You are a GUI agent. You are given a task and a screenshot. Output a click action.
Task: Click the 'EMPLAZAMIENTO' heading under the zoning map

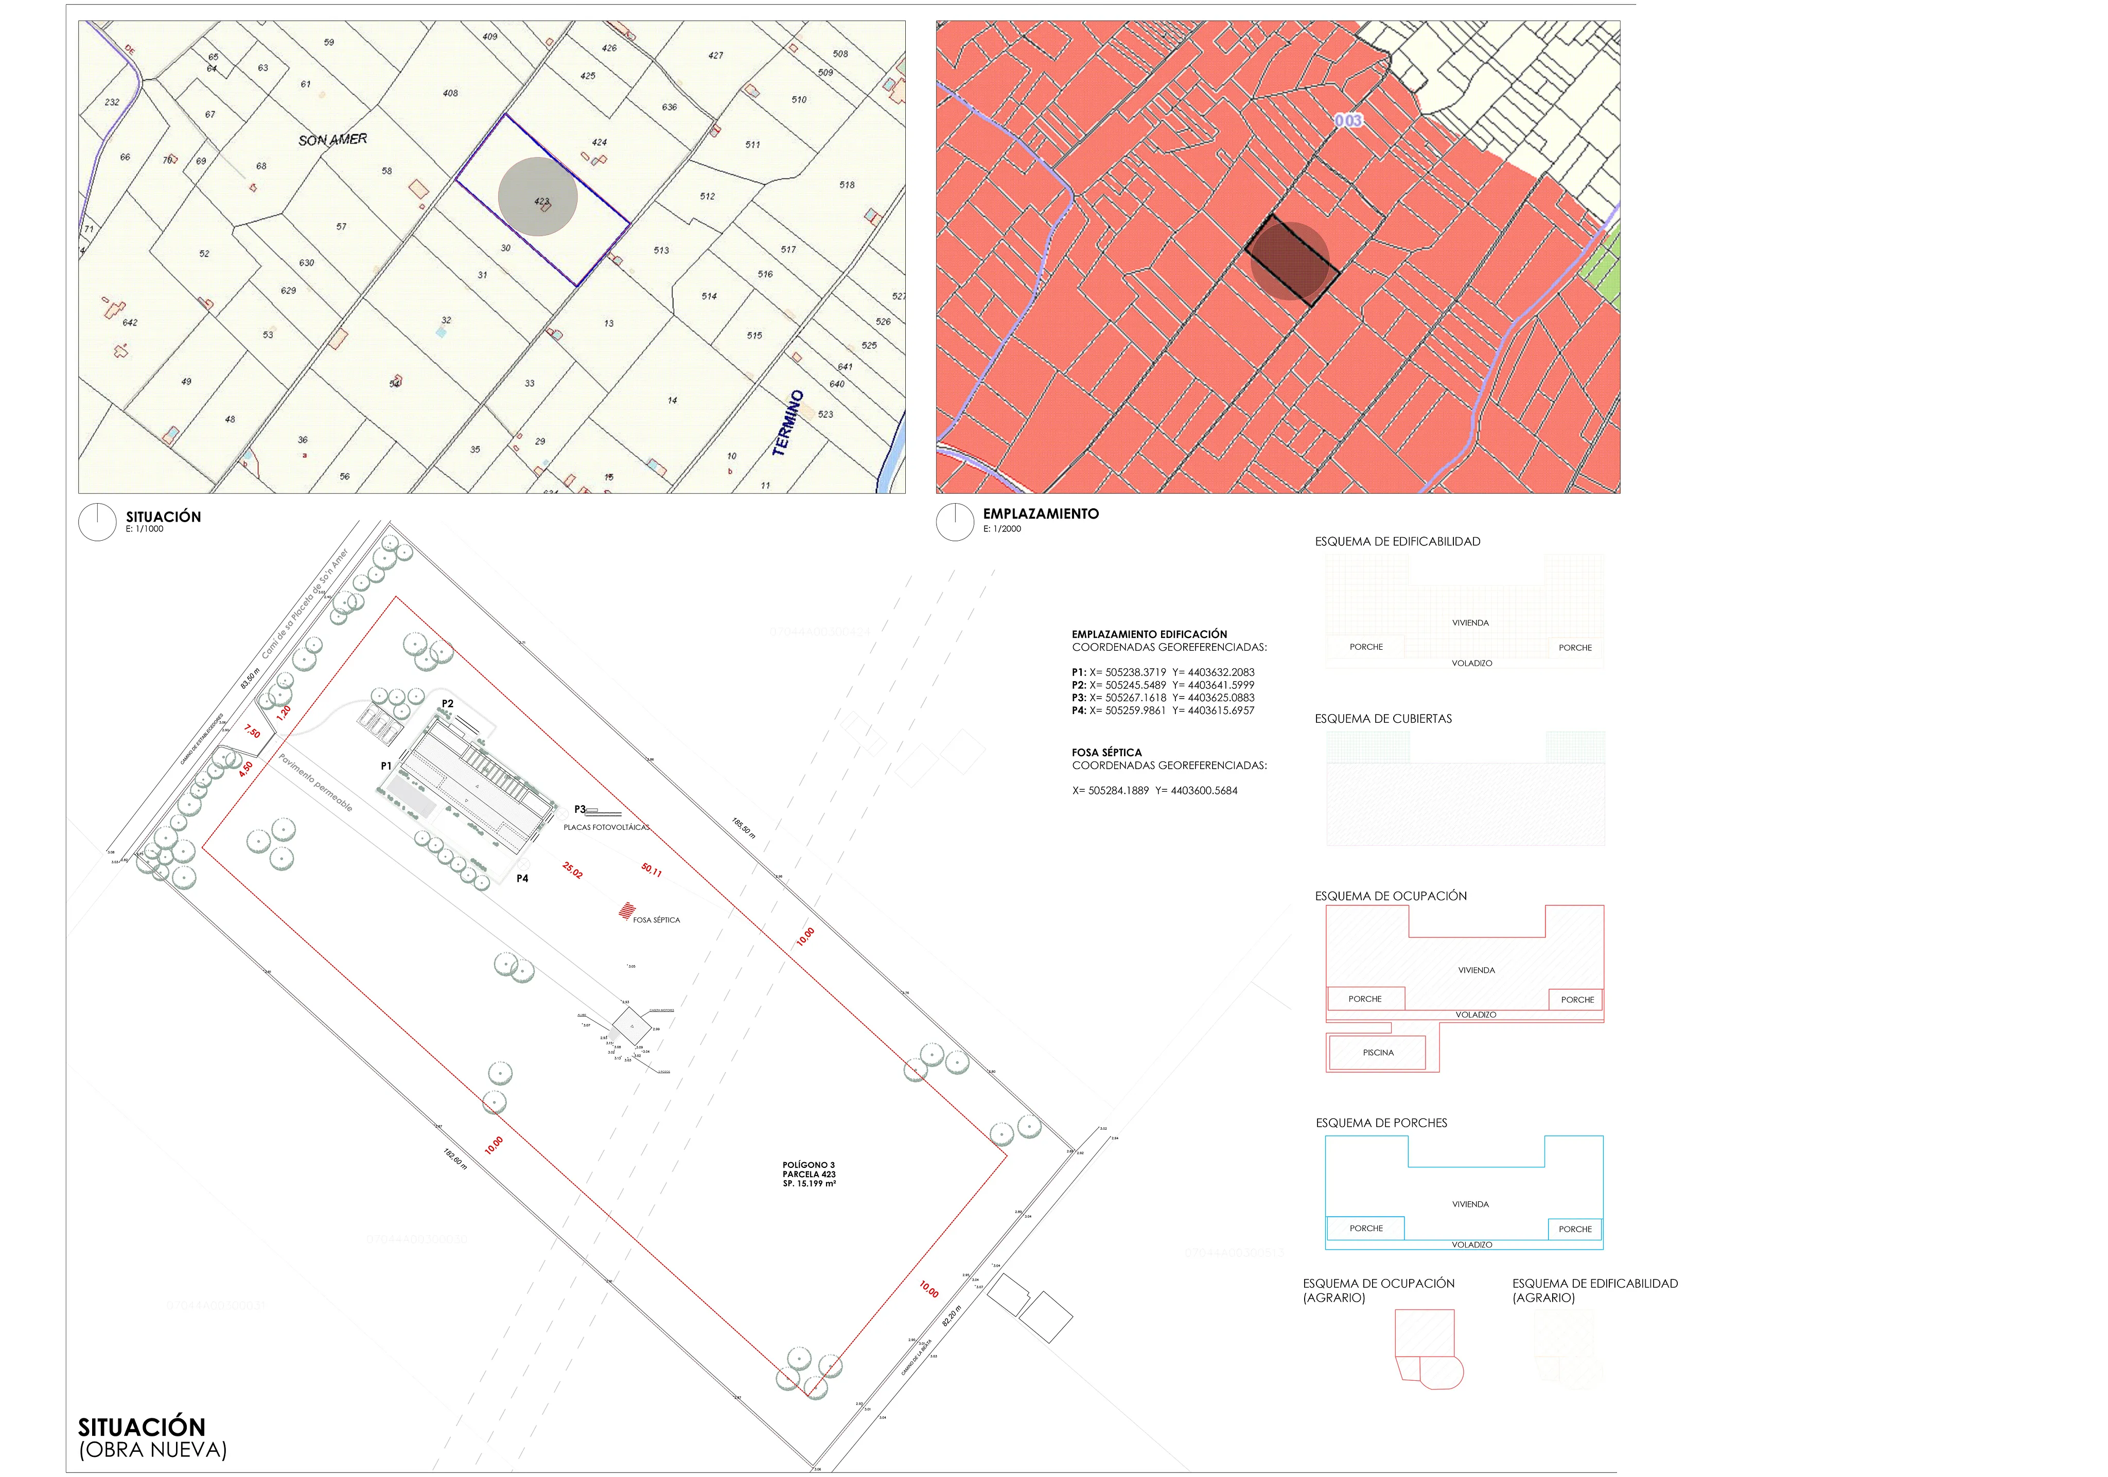[x=1041, y=514]
